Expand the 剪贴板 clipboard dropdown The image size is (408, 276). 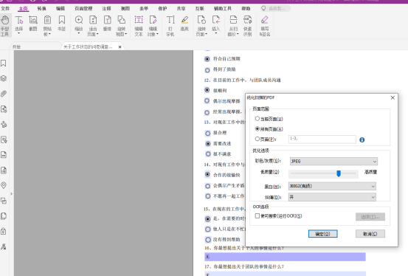tap(49, 34)
